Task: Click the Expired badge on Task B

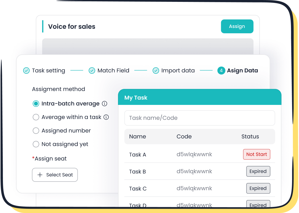Action: [258, 171]
